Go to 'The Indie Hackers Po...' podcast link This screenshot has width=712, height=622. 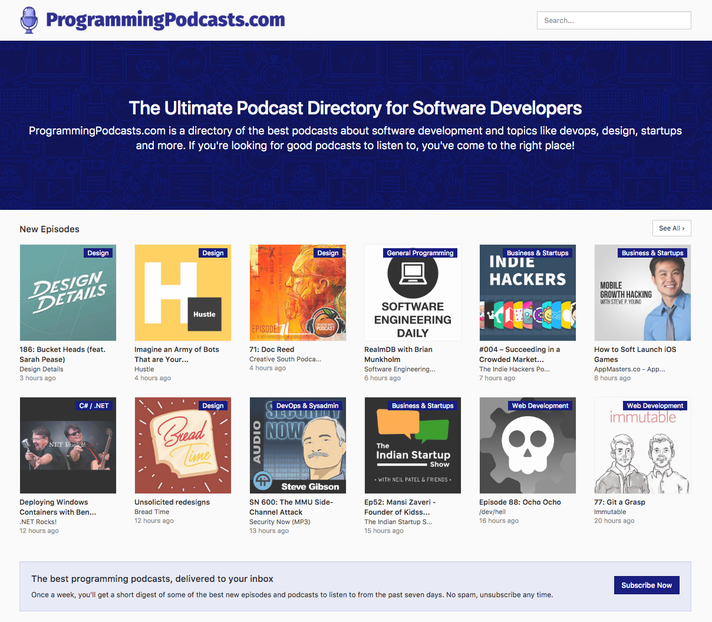(515, 369)
